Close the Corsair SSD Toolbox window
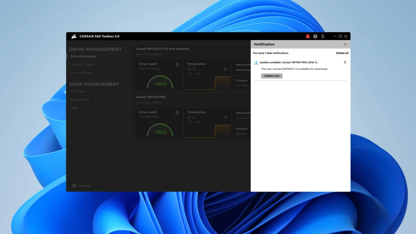Image resolution: width=416 pixels, height=234 pixels. [346, 36]
